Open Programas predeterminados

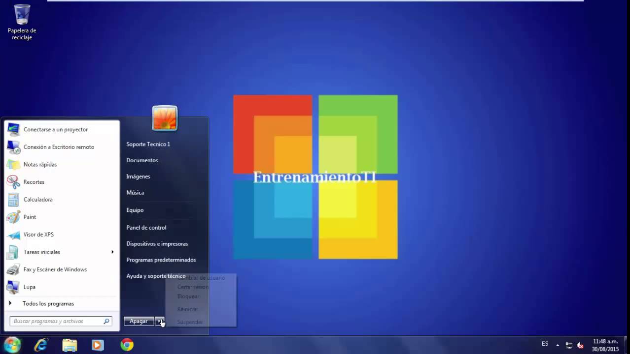pyautogui.click(x=161, y=260)
